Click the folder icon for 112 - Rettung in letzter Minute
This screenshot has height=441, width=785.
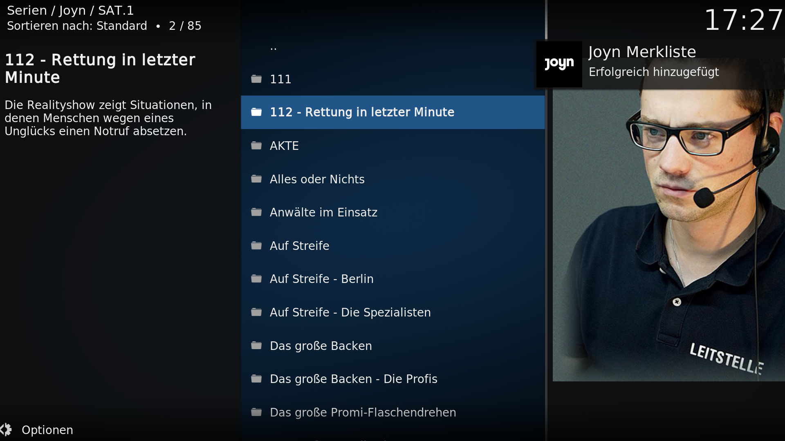pos(256,112)
